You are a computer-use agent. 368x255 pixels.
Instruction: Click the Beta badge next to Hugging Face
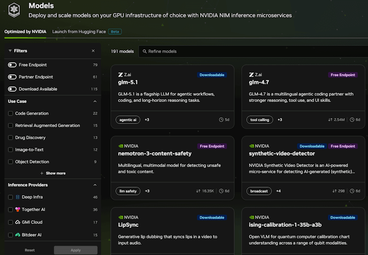click(115, 32)
